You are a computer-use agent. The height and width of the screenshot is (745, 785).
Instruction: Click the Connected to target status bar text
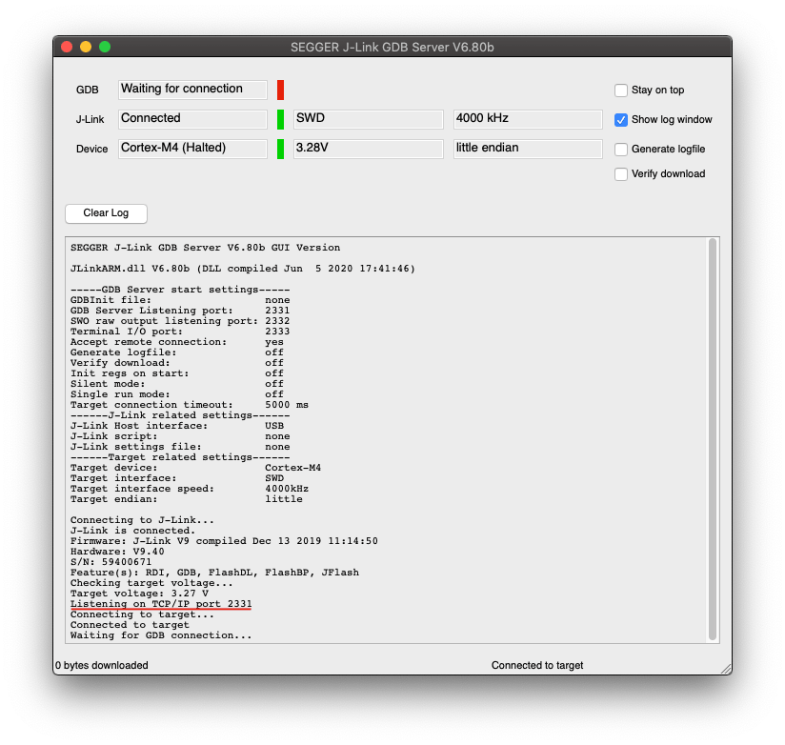537,665
